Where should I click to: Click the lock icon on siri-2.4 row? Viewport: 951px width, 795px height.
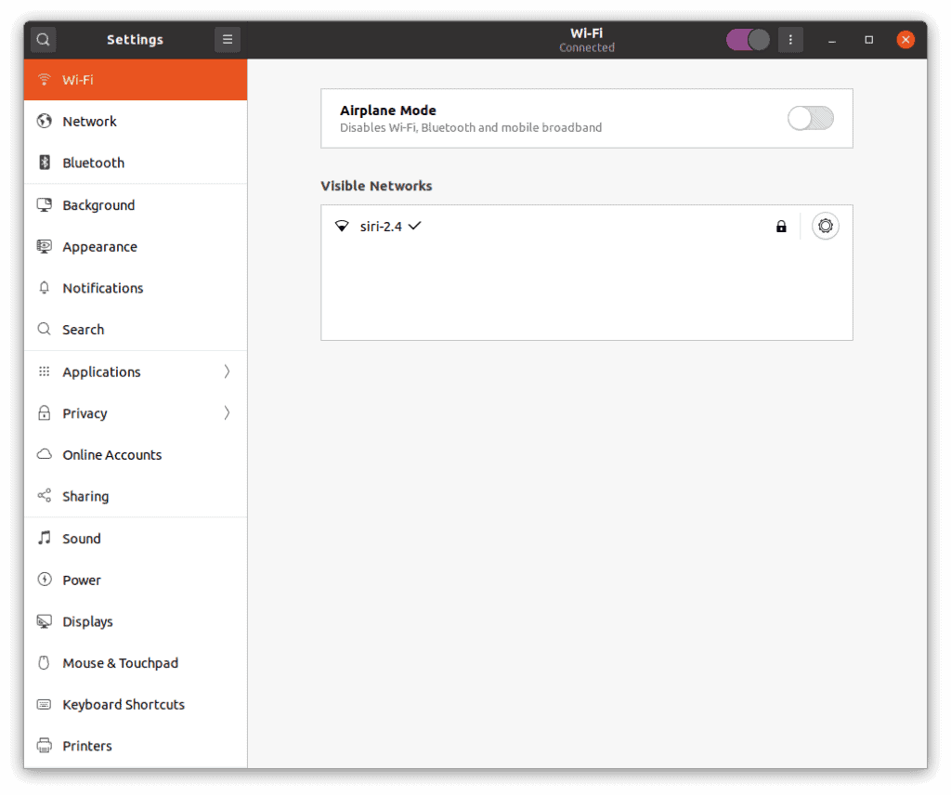(781, 227)
